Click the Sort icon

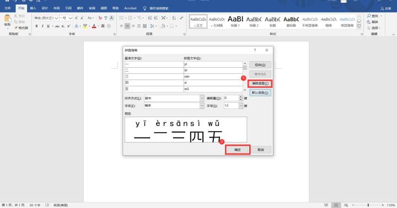174,18
